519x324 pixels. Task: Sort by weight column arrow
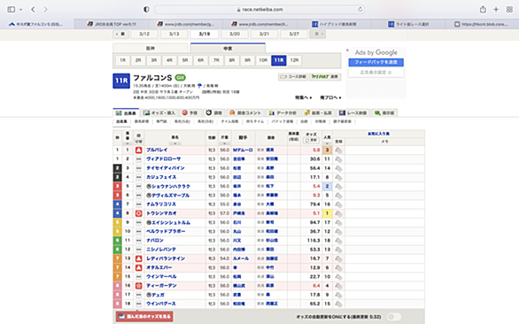[224, 143]
